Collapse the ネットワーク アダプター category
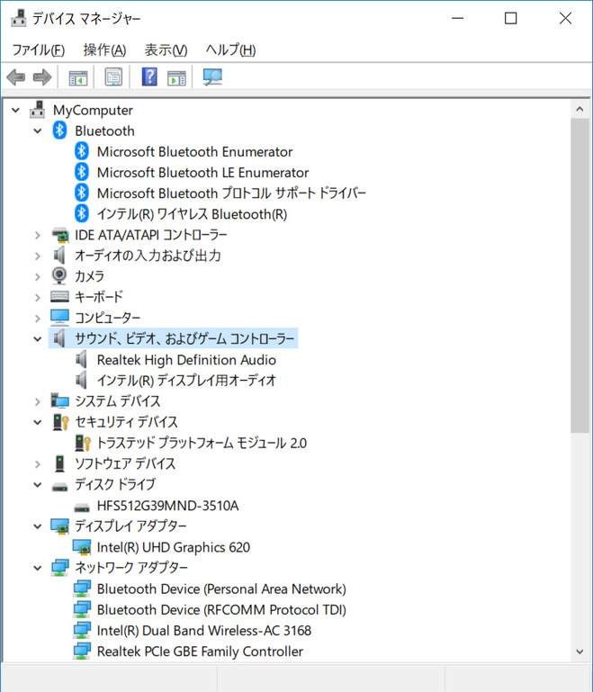 point(38,568)
